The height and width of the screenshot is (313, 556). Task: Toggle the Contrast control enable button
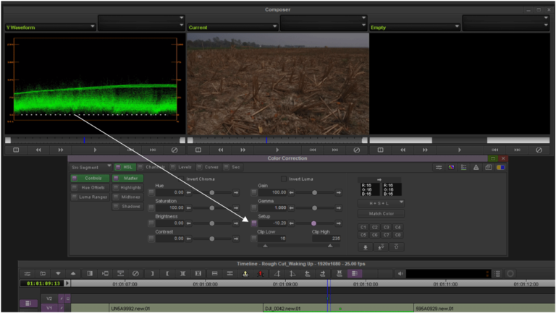coord(151,239)
